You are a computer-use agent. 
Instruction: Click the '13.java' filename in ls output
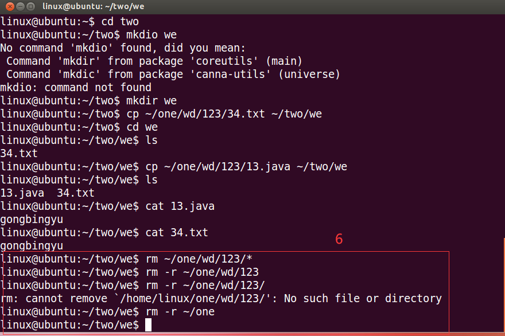22,193
